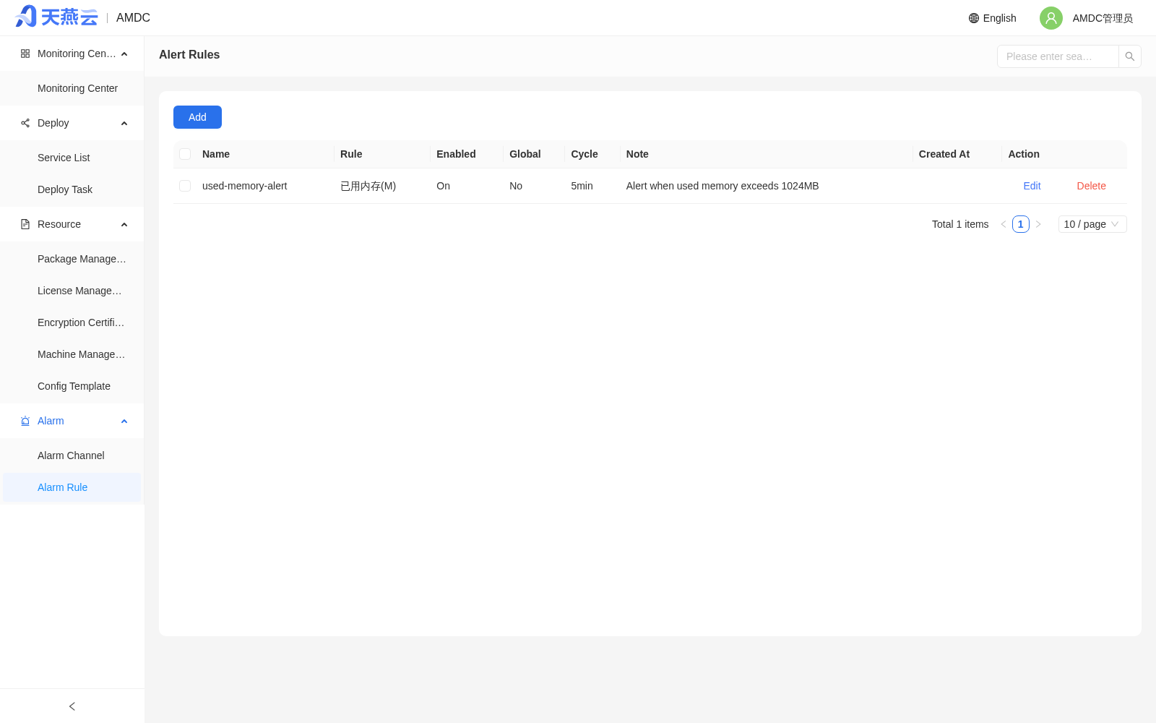Open Deploy Task in the sidebar
The width and height of the screenshot is (1156, 723).
pos(72,189)
